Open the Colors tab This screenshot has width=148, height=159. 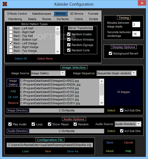click(x=79, y=19)
